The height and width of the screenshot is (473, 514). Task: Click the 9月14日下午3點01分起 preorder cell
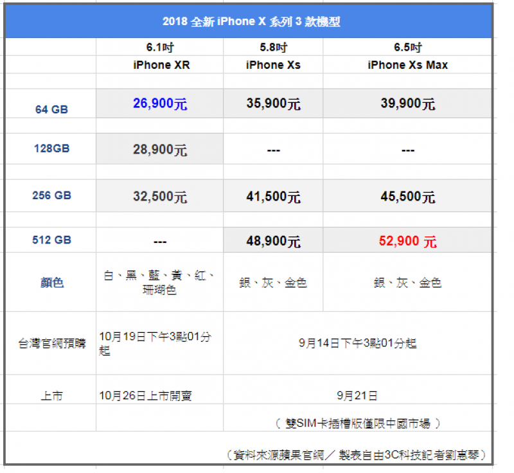point(357,343)
